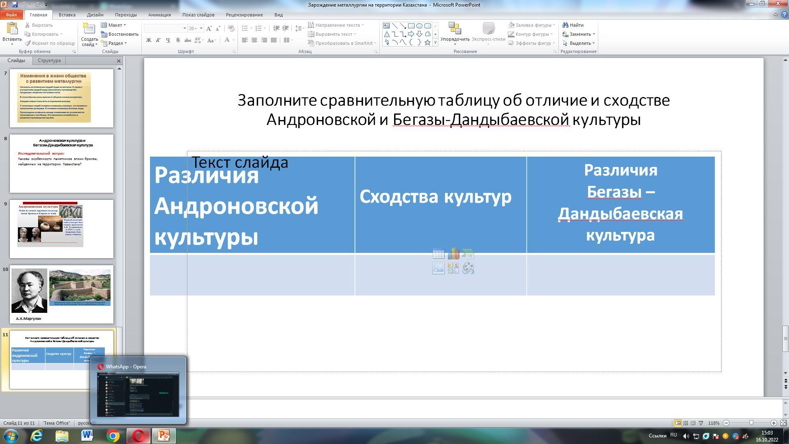Click the zoom slider in status bar
Screen dimensions: 789x444
[751, 423]
